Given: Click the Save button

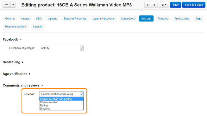Looking at the screenshot, I should (x=176, y=5).
